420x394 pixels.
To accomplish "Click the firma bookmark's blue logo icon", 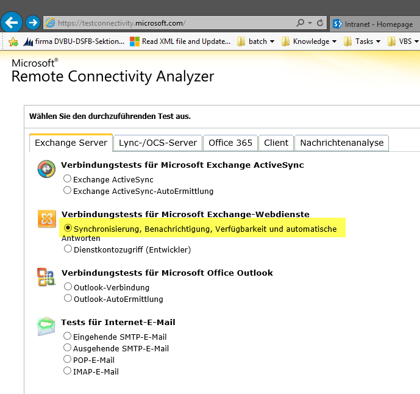I will point(28,42).
